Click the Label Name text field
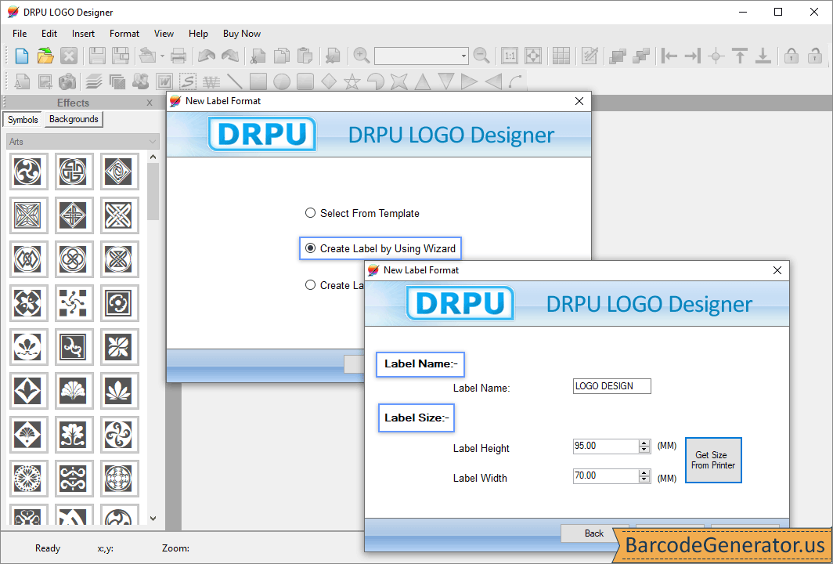Image resolution: width=833 pixels, height=564 pixels. (x=612, y=386)
